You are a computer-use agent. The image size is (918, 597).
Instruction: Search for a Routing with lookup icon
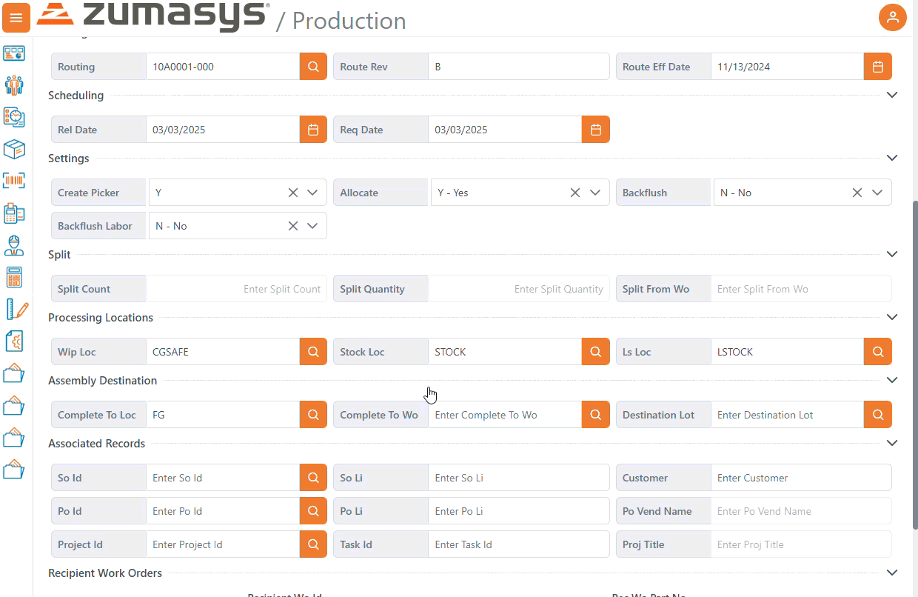point(313,67)
